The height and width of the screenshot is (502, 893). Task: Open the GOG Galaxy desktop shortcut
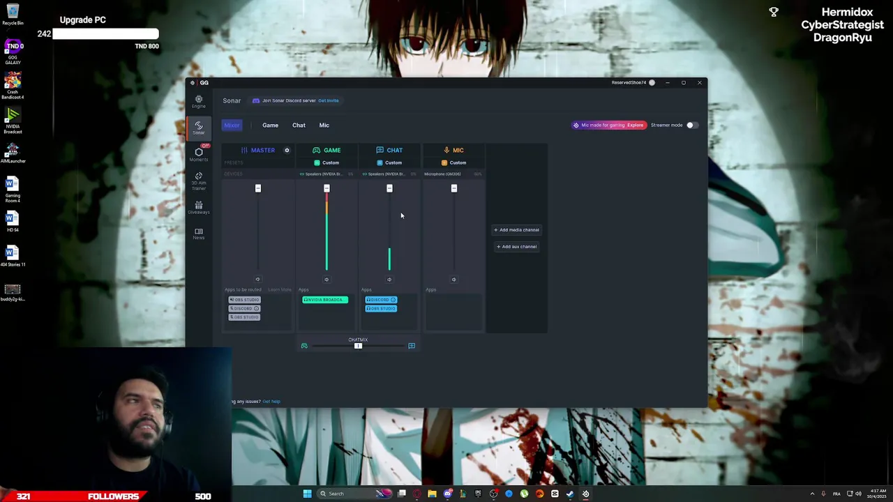(13, 52)
